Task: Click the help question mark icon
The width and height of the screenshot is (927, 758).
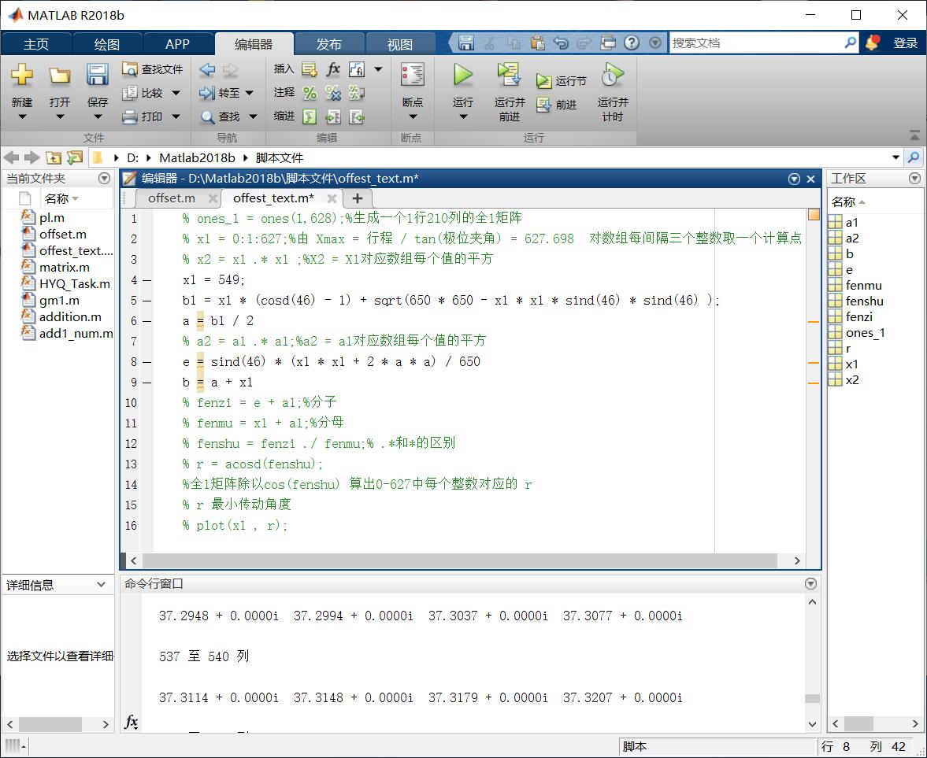Action: click(632, 43)
